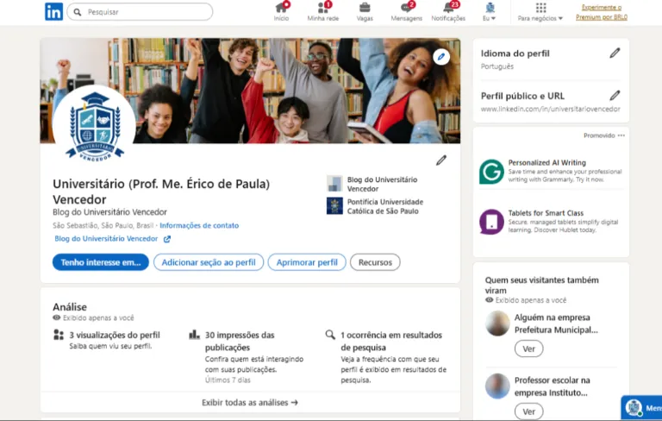Click the LinkedIn logo

pos(53,12)
